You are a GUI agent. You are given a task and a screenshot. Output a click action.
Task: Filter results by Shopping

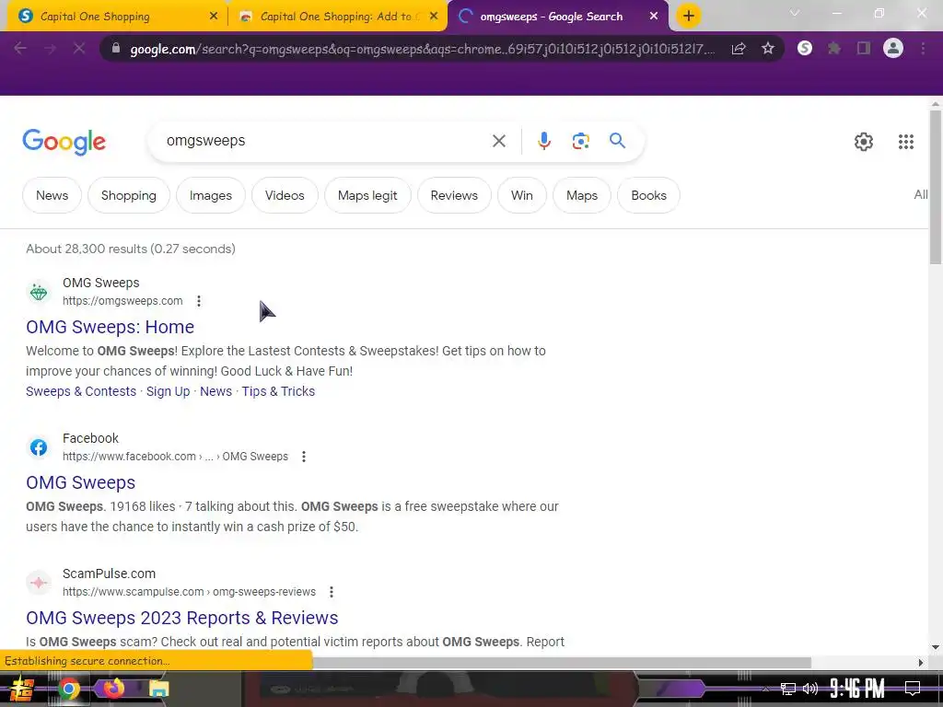click(129, 195)
